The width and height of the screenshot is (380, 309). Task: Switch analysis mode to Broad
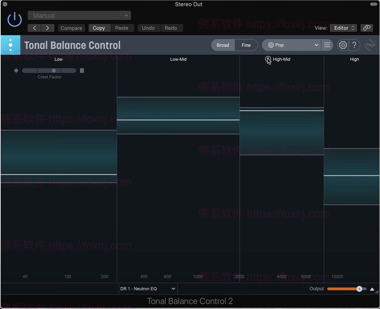(223, 45)
